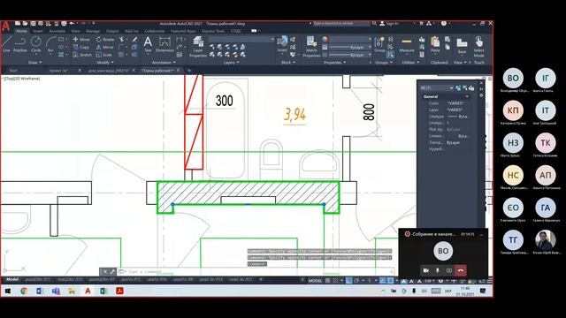Expand the Groups panel dropdown
This screenshot has height=318, width=566.
click(x=383, y=63)
